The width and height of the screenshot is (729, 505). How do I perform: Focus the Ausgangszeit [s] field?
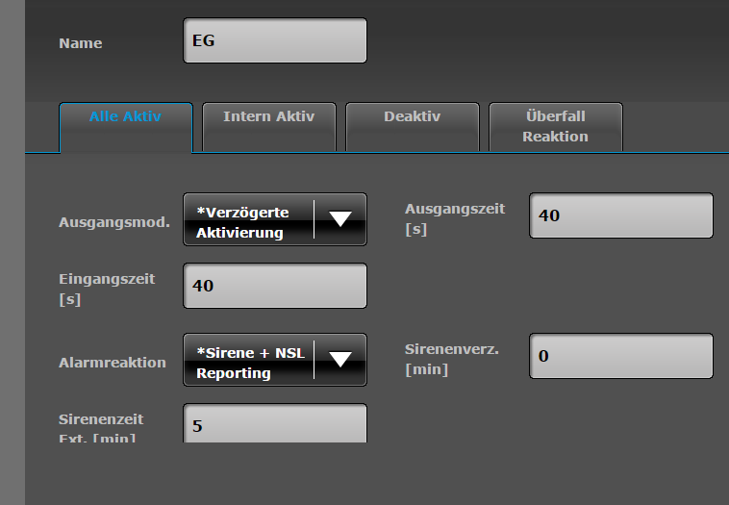point(620,215)
